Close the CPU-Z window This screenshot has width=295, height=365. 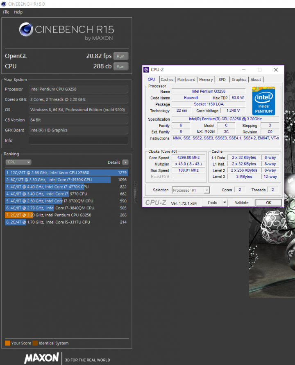276,70
